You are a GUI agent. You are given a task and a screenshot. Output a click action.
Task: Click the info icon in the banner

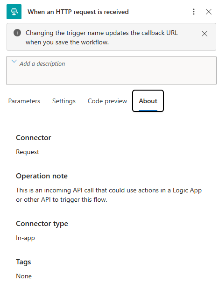[x=17, y=33]
